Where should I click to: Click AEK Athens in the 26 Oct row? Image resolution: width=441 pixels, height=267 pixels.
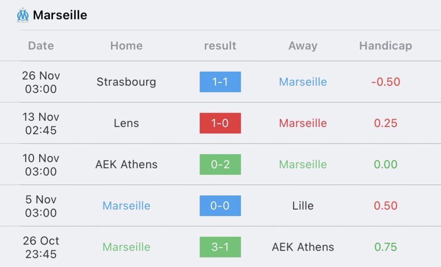pyautogui.click(x=303, y=247)
